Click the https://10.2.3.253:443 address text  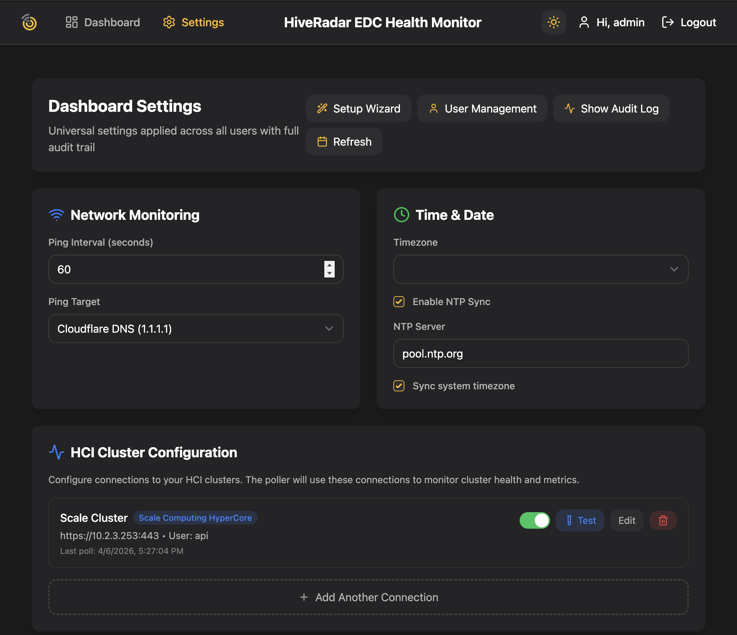[x=109, y=536]
